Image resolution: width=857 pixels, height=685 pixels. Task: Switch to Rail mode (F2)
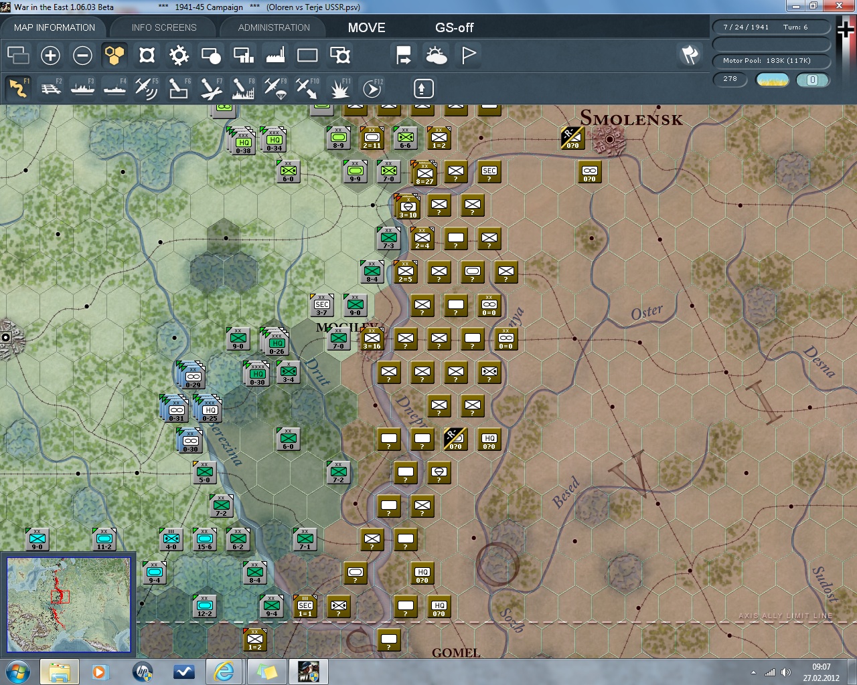[51, 88]
